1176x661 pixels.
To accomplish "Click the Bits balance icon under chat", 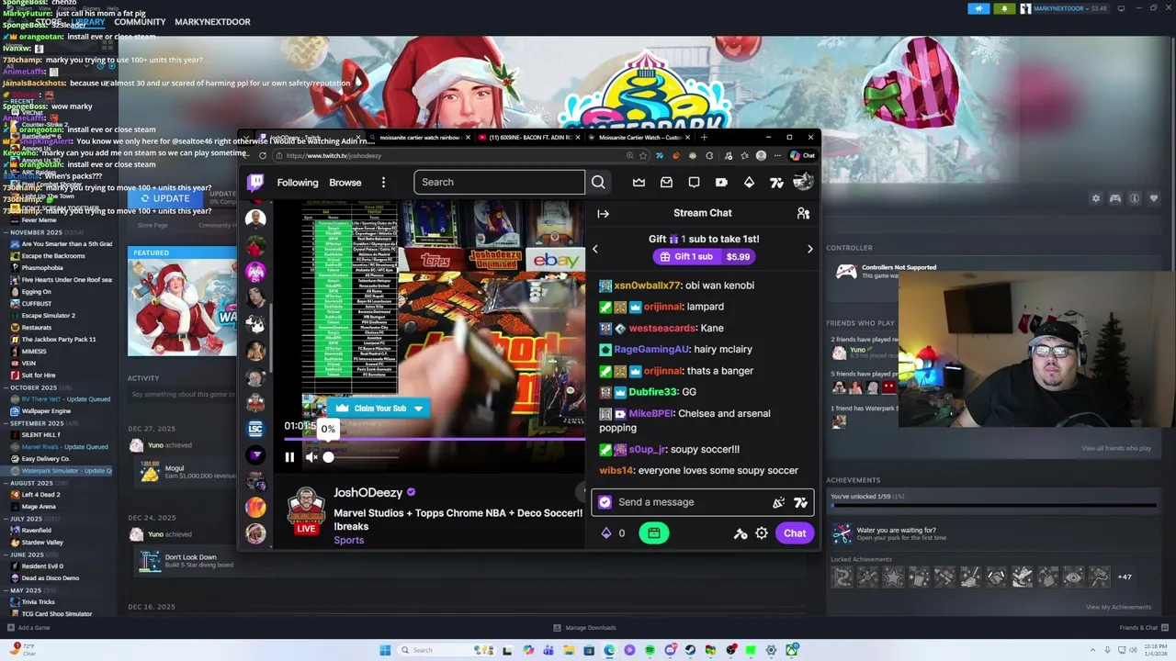I will pyautogui.click(x=606, y=533).
